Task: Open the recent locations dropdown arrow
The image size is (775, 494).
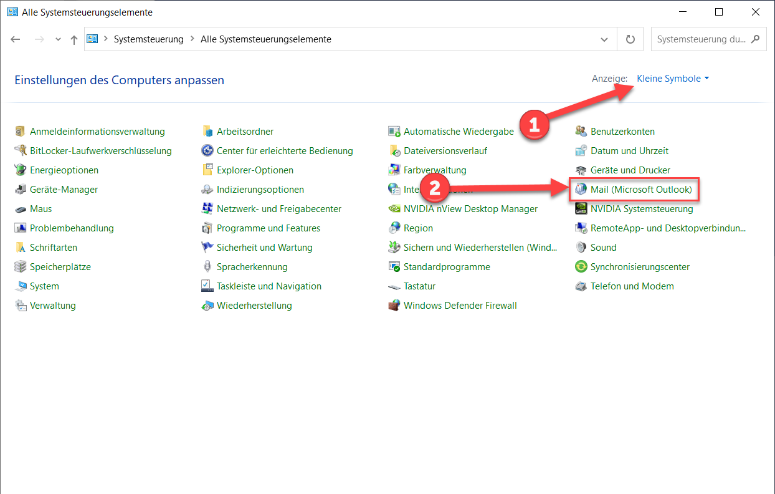Action: 59,39
